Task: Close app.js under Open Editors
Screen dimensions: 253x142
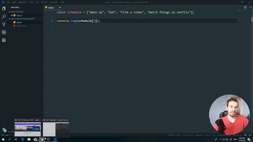Action: (x=12, y=15)
